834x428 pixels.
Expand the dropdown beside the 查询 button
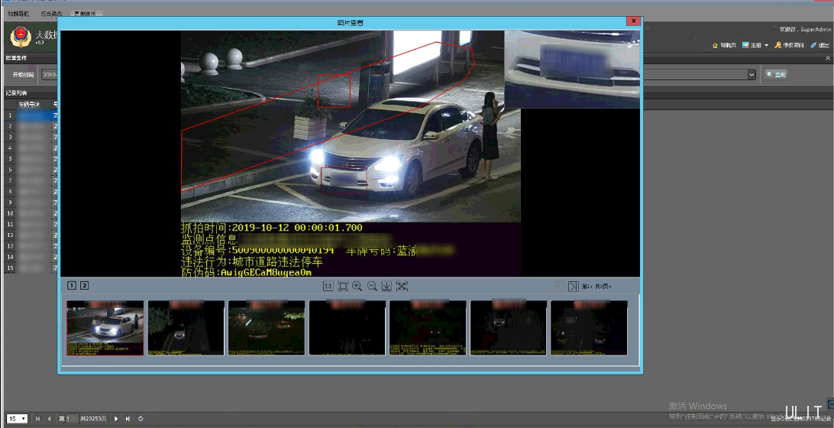(x=752, y=74)
